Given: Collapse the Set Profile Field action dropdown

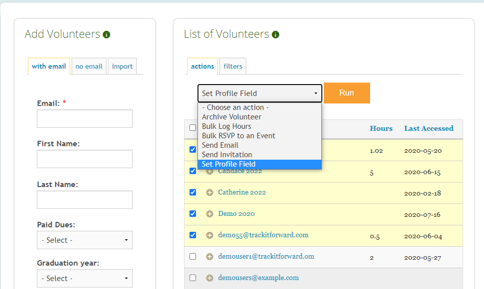Looking at the screenshot, I should [x=260, y=94].
